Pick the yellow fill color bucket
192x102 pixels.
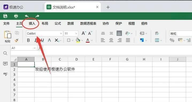point(78,40)
